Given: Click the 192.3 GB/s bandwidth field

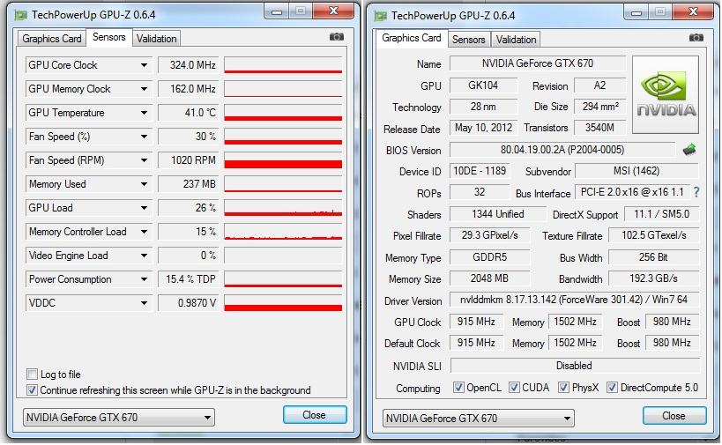Looking at the screenshot, I should (x=654, y=278).
